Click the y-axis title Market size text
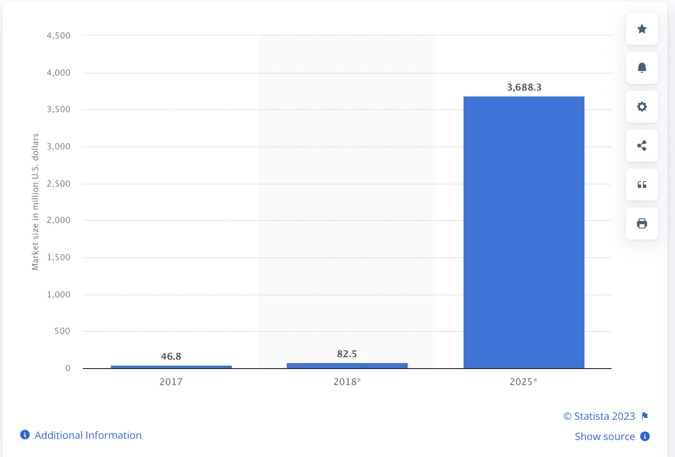 coord(35,202)
